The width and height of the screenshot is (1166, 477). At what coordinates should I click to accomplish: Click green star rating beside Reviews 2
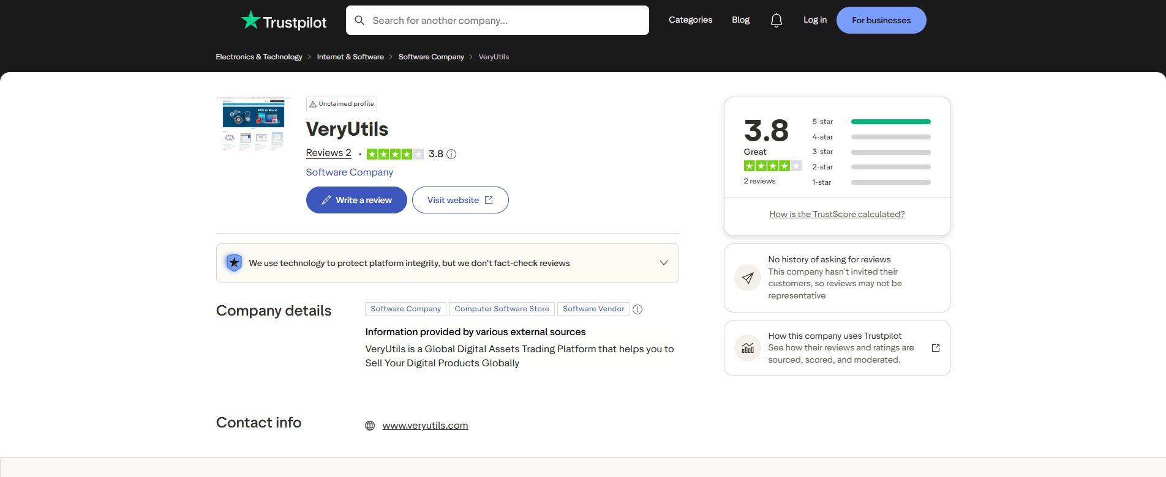tap(395, 154)
